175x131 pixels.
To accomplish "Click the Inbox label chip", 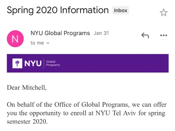I will (121, 11).
